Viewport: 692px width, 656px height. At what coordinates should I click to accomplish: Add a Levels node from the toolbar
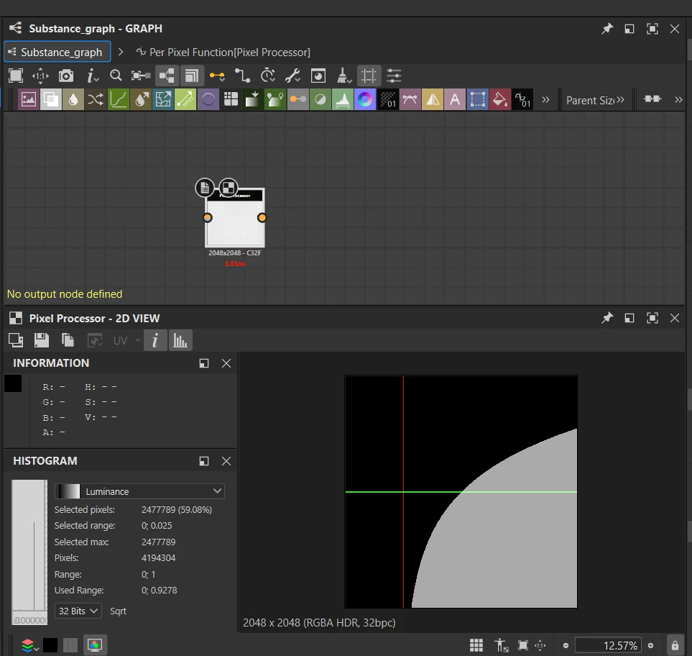coord(343,100)
